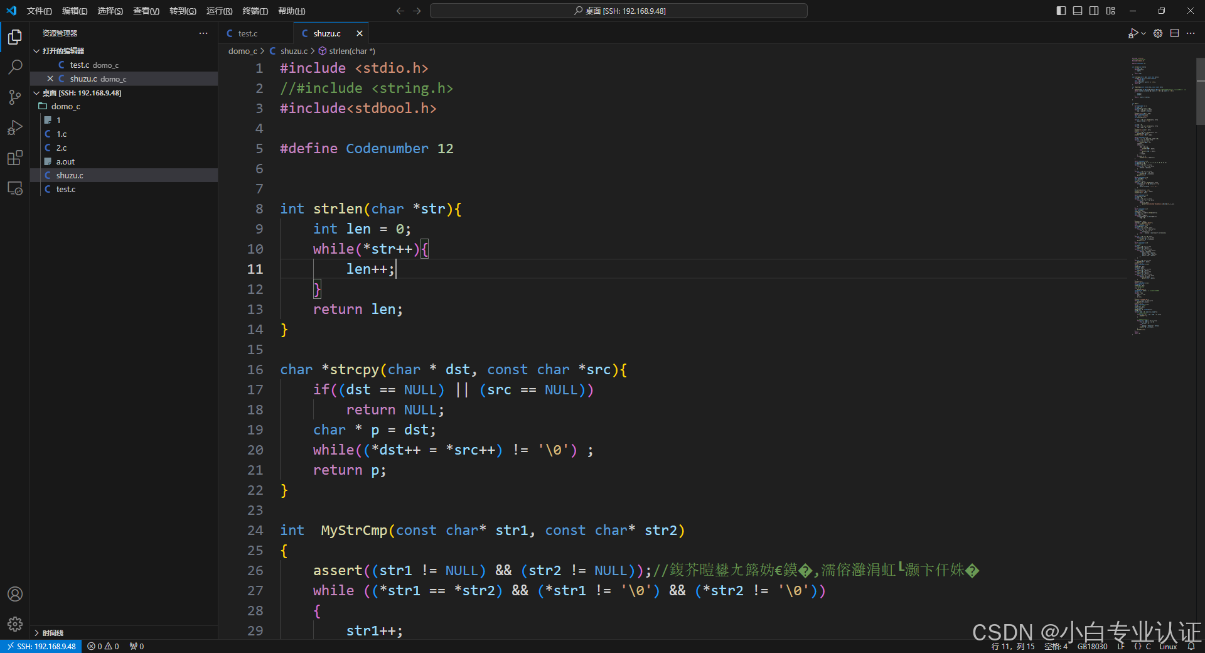The width and height of the screenshot is (1205, 653).
Task: Click the SSH: 192.168.9.48 remote indicator
Action: click(x=41, y=646)
